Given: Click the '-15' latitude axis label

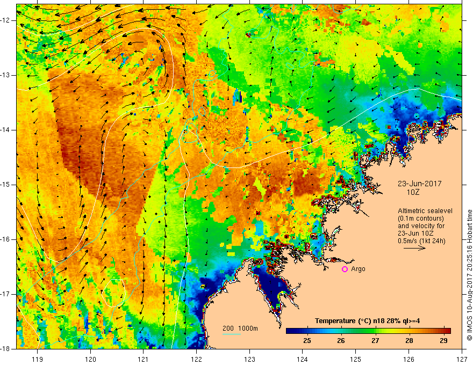Looking at the screenshot, I should pyautogui.click(x=6, y=185).
